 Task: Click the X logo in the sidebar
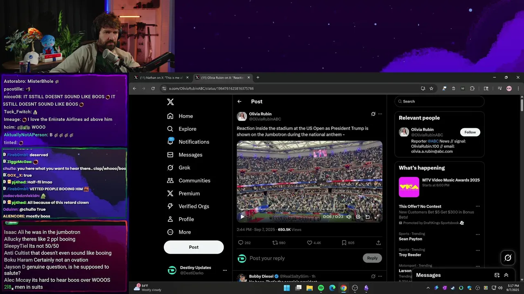click(x=170, y=102)
